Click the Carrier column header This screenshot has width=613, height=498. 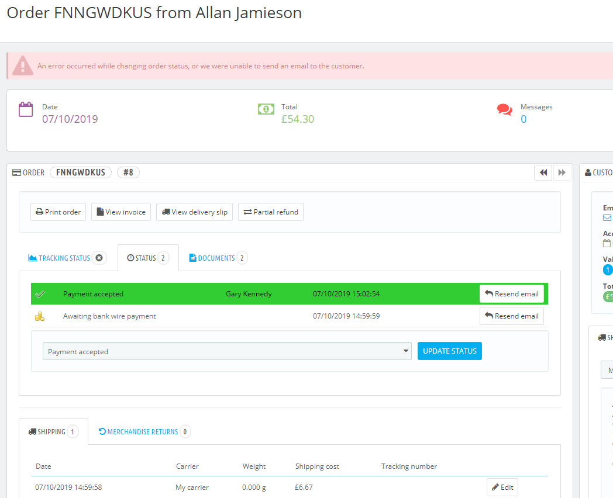click(x=187, y=466)
